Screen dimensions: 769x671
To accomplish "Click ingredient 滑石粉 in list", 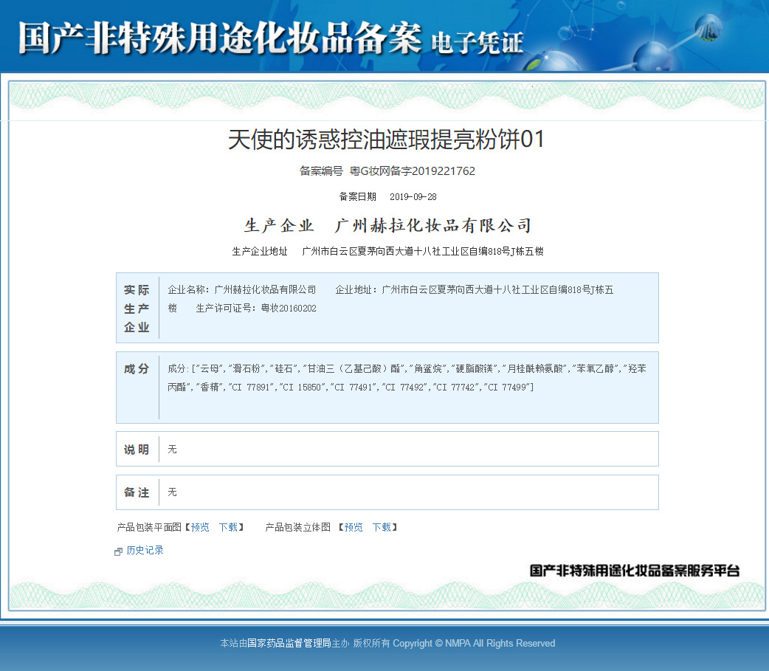I will click(248, 369).
